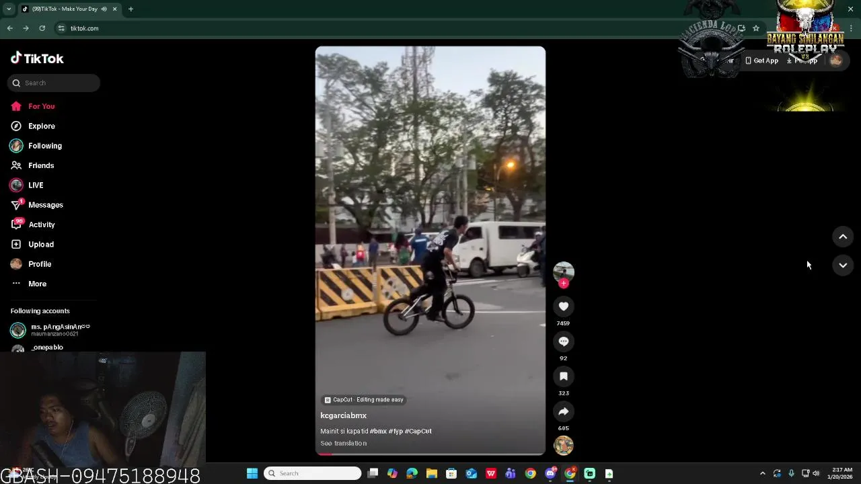Screen dimensions: 861x484
Task: Open Microsoft Store from taskbar
Action: [451, 473]
